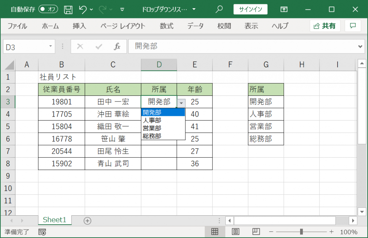Toggle the 自動保存 switch
Screen dimensions: 368x238
(x=48, y=9)
